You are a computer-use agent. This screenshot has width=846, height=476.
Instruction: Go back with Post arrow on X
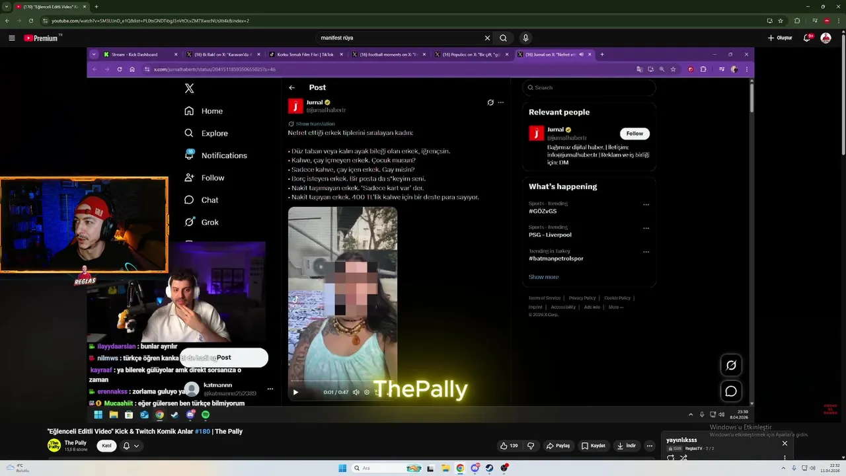[292, 87]
